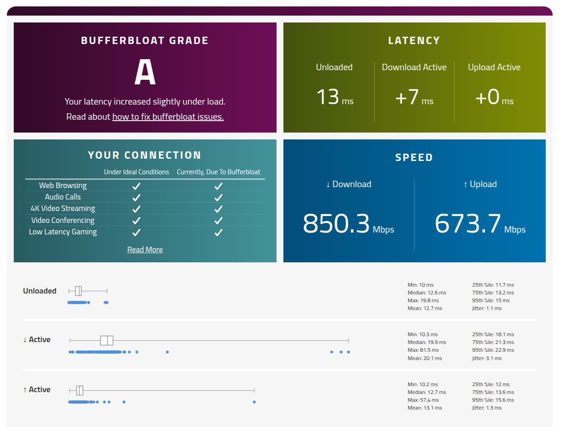The height and width of the screenshot is (427, 565).
Task: Click the Unloaded Median: 12.6 ms stat
Action: pos(427,293)
